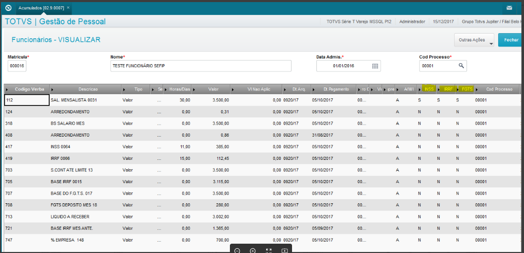
Task: Click the Horas/Dias value 30,00
Action: [185, 100]
